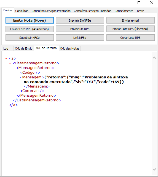Click the <Mensagem> opening tag
This screenshot has width=158, height=177.
click(32, 77)
